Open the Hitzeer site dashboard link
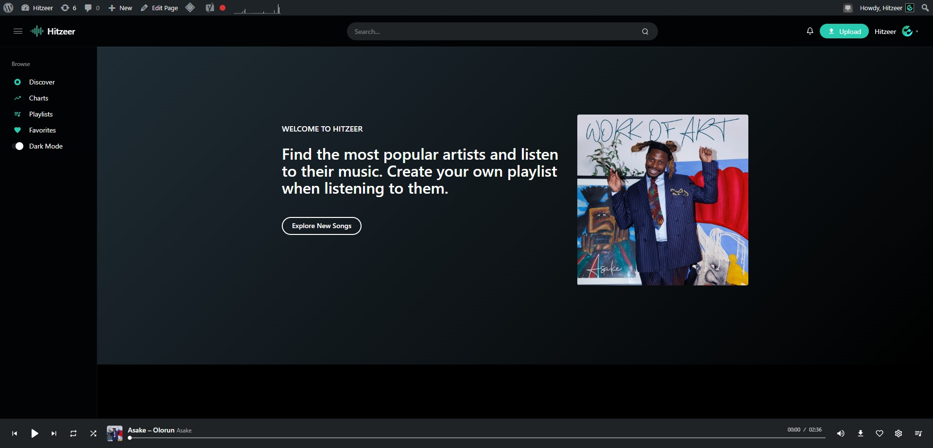 click(x=37, y=8)
